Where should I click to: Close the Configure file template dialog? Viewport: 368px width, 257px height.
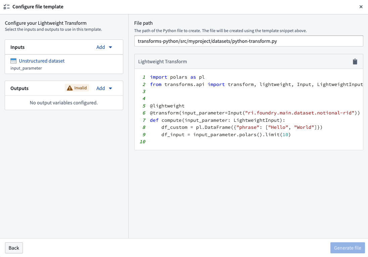(361, 7)
